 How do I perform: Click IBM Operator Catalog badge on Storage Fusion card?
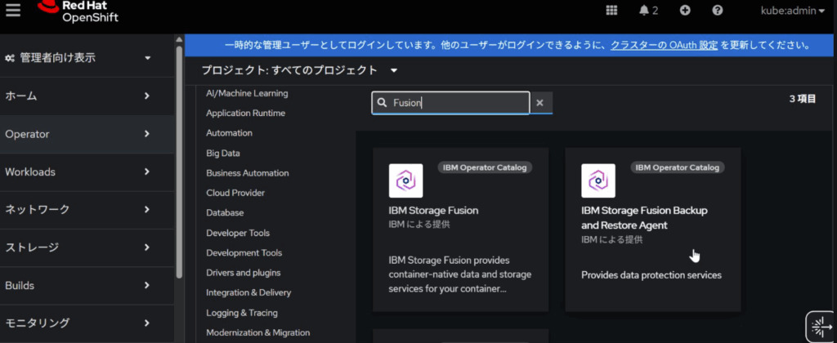coord(485,167)
